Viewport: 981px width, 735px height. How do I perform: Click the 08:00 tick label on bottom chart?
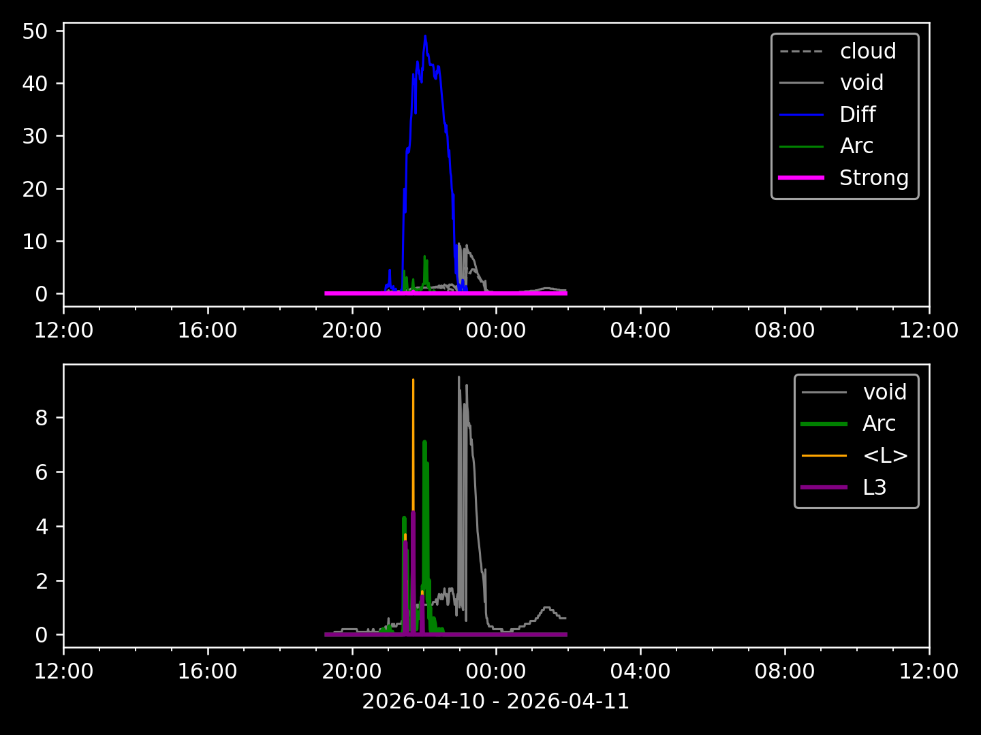(785, 672)
